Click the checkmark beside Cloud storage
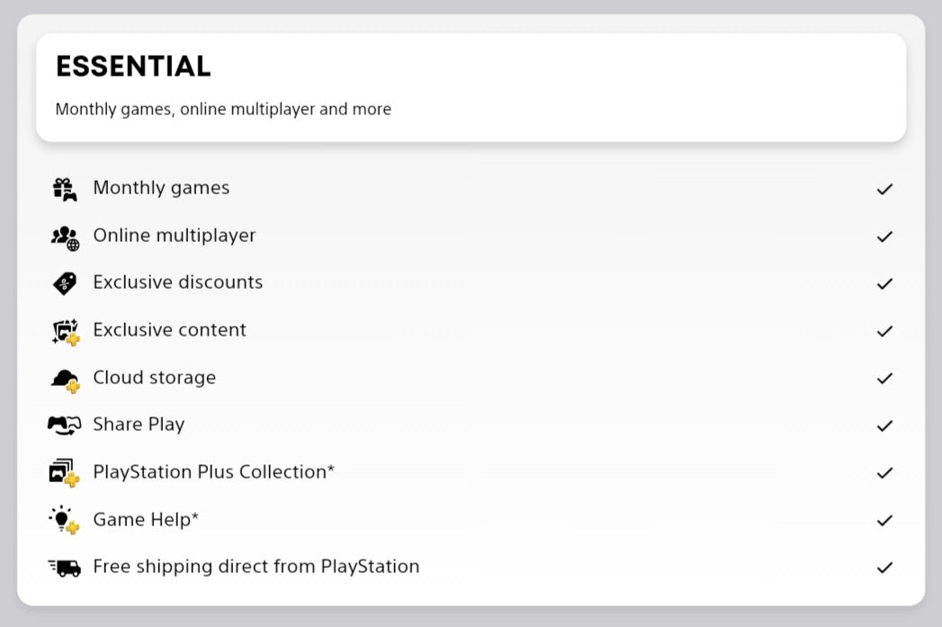Image resolution: width=942 pixels, height=627 pixels. coord(884,379)
